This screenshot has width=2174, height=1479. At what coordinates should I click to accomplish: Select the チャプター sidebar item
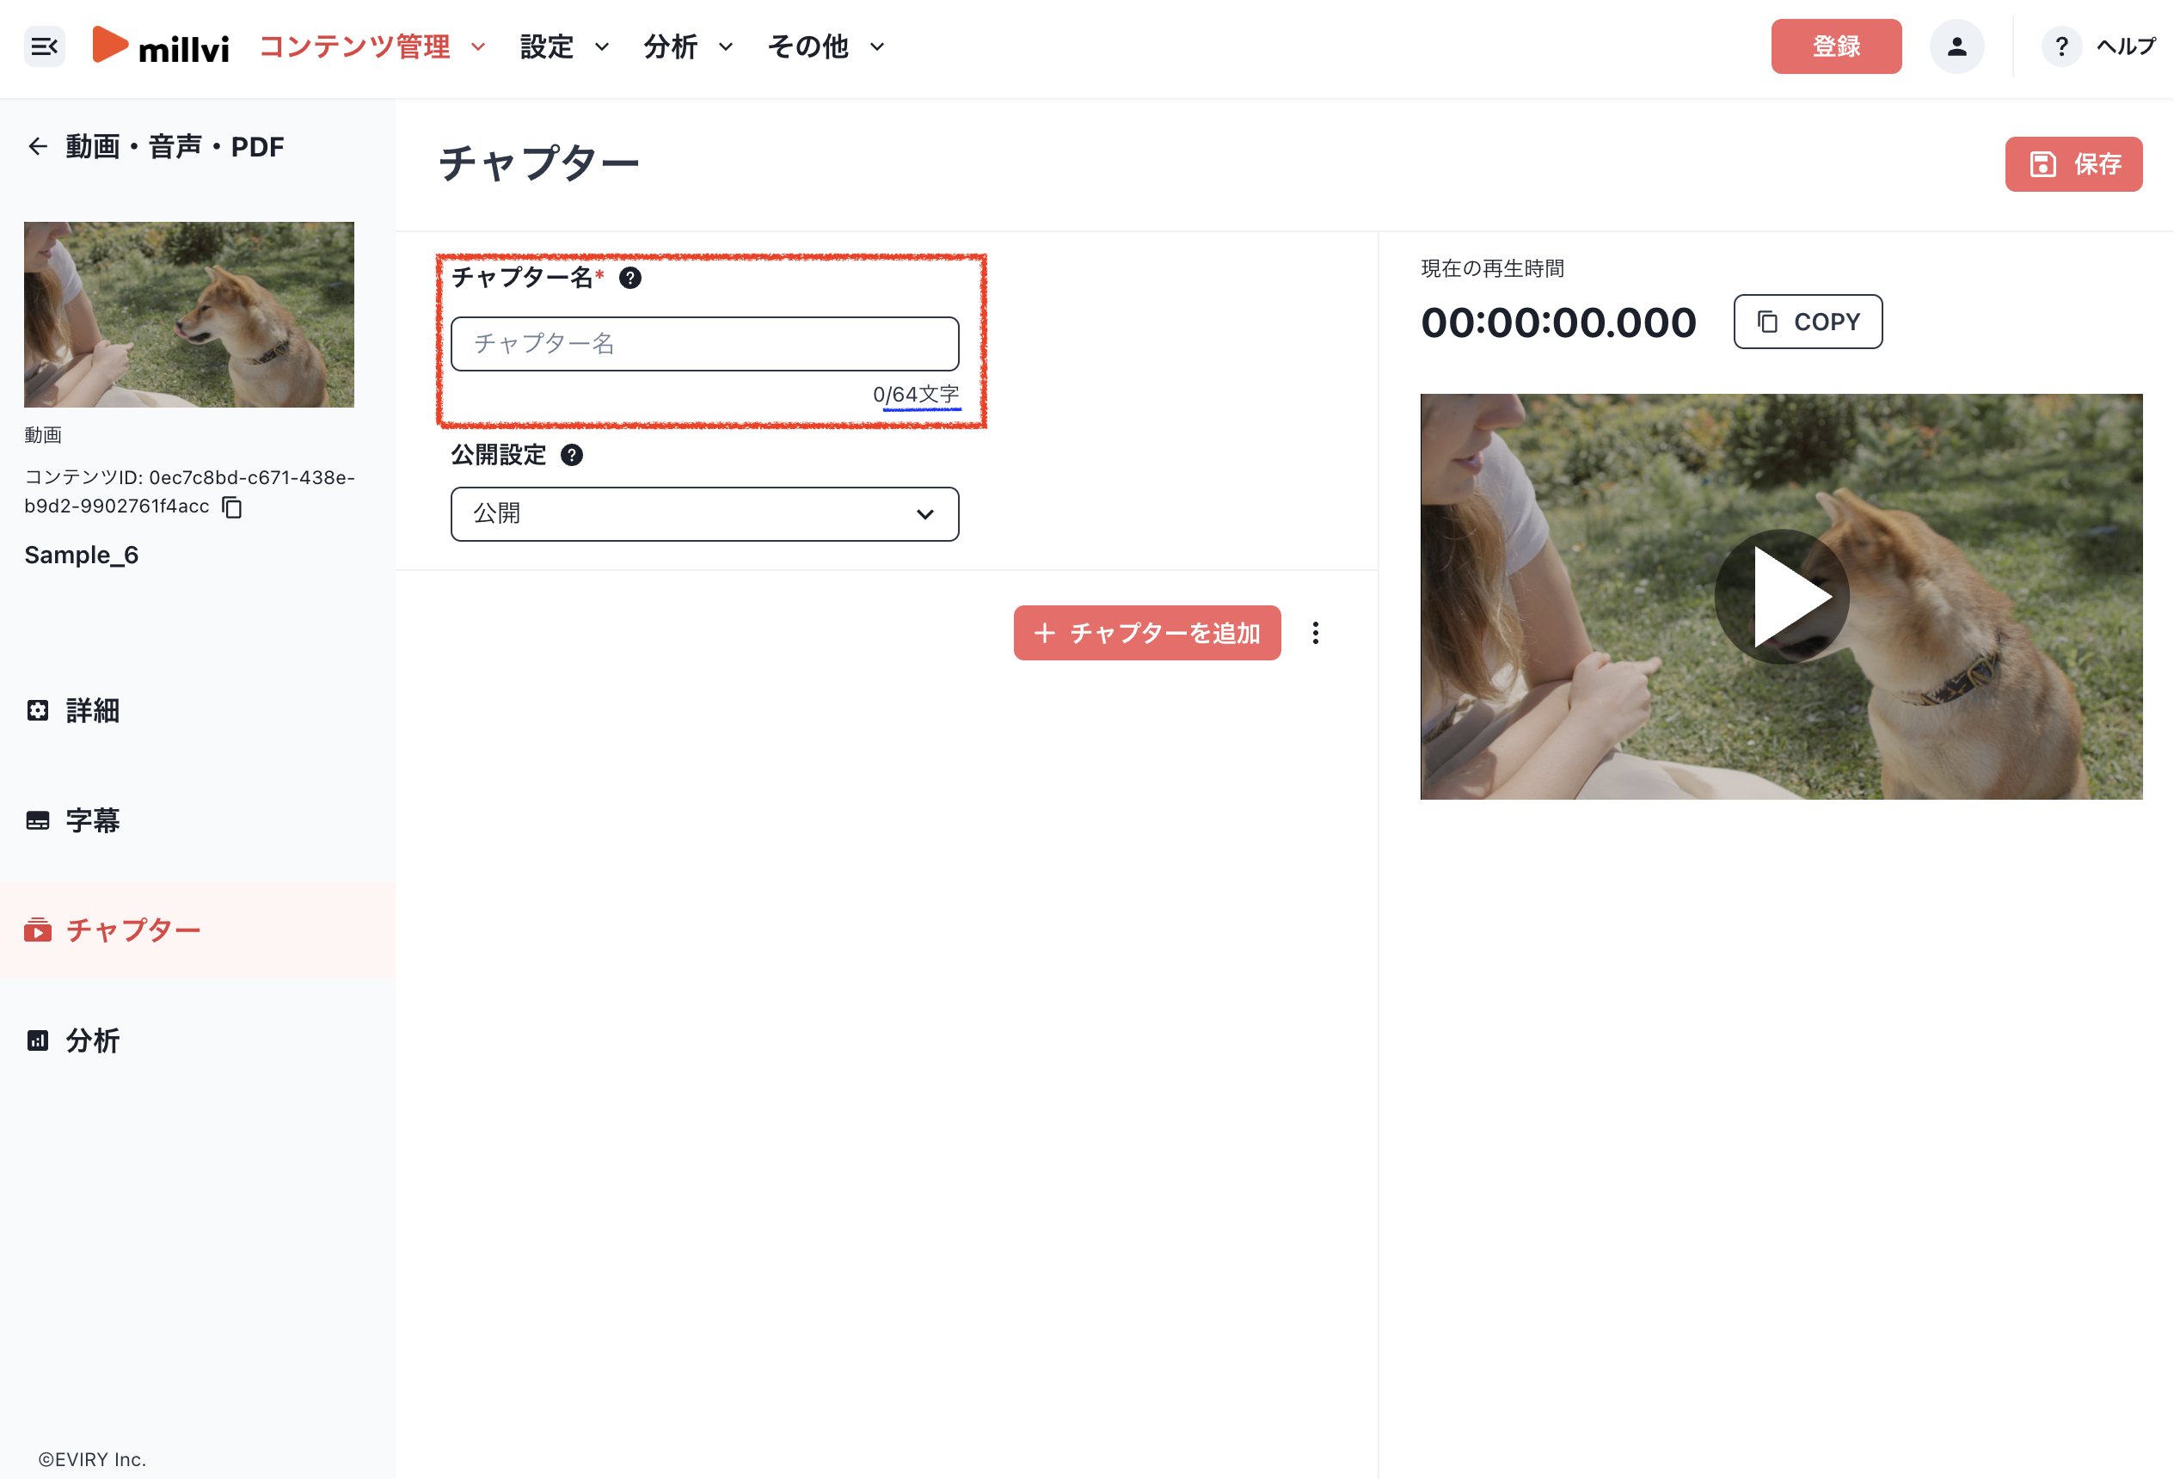198,930
